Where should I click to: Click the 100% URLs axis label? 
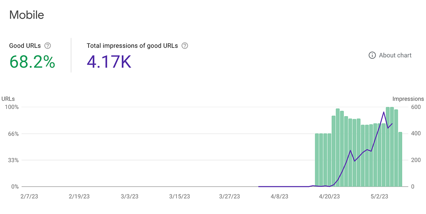pyautogui.click(x=12, y=107)
